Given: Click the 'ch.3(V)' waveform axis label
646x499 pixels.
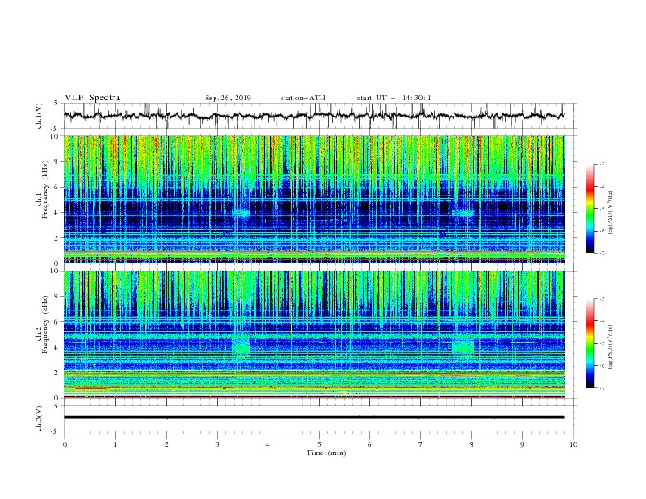Looking at the screenshot, I should [39, 418].
